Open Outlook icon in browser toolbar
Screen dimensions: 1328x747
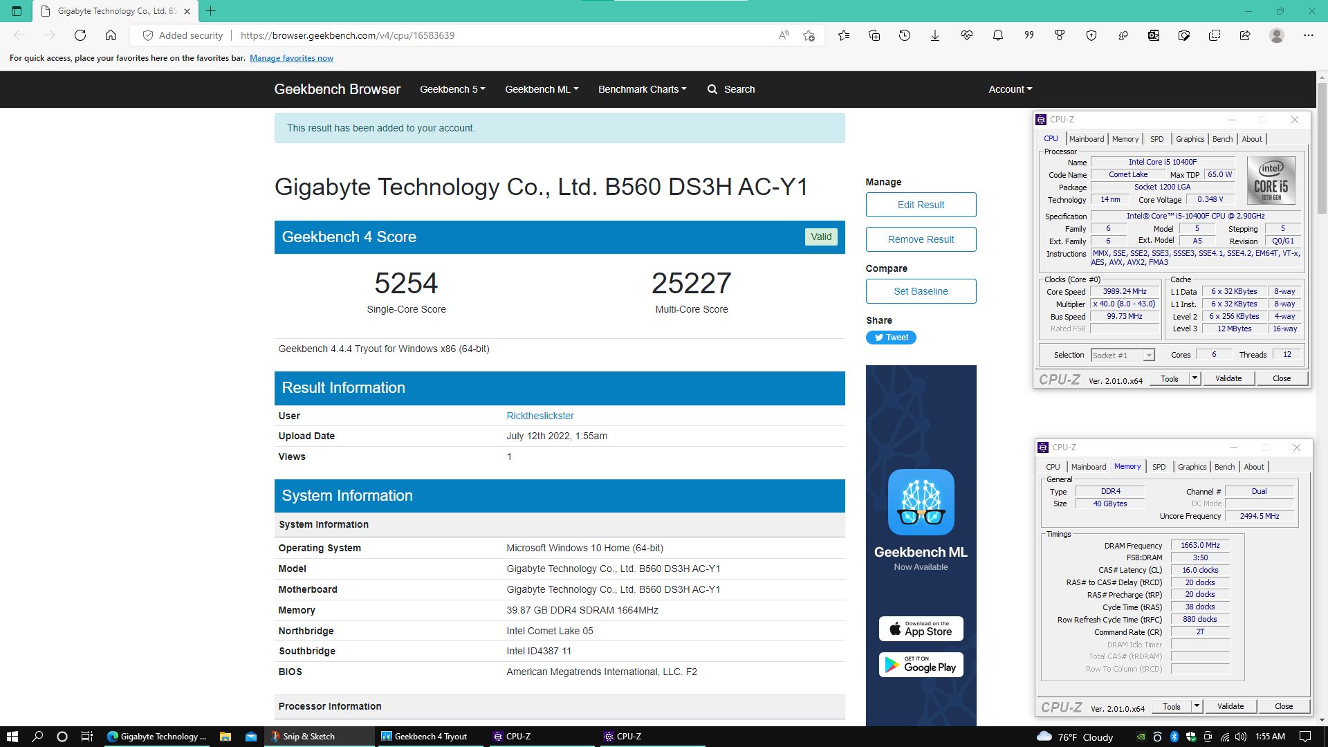[x=1154, y=35]
